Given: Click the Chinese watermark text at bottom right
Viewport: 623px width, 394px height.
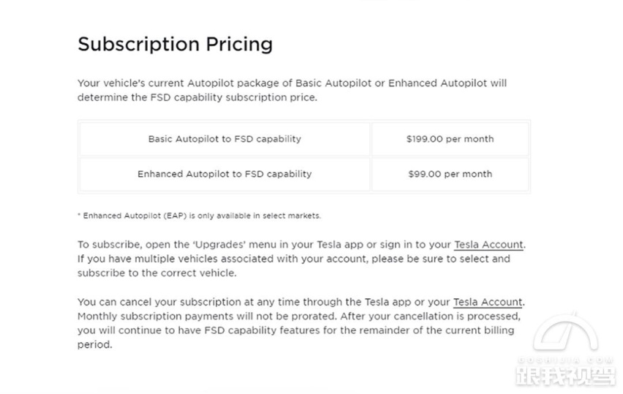Looking at the screenshot, I should click(566, 375).
